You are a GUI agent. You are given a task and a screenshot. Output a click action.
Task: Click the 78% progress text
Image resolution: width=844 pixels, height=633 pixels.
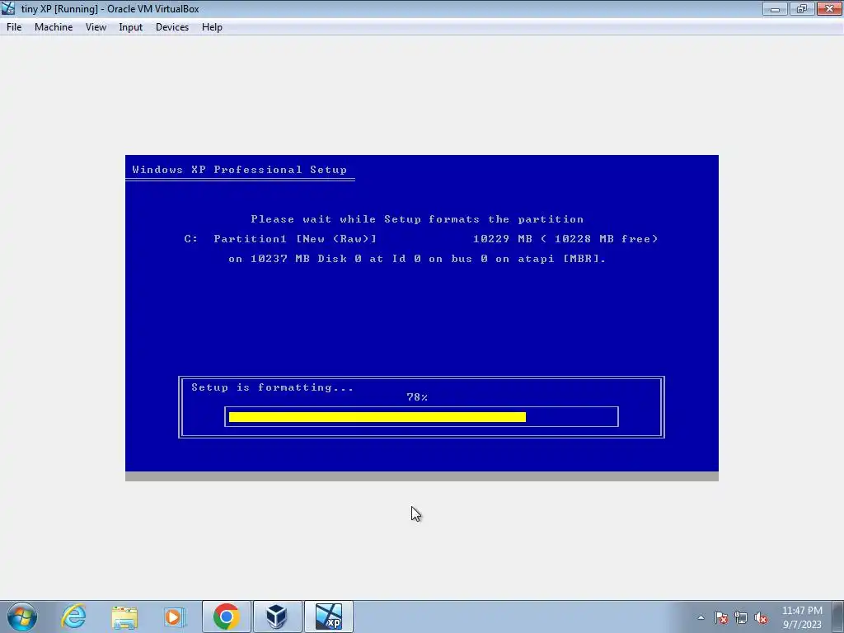417,397
